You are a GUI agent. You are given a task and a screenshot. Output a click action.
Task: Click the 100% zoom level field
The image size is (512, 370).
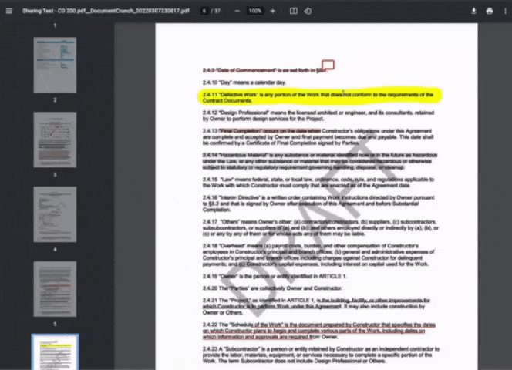[x=254, y=11]
